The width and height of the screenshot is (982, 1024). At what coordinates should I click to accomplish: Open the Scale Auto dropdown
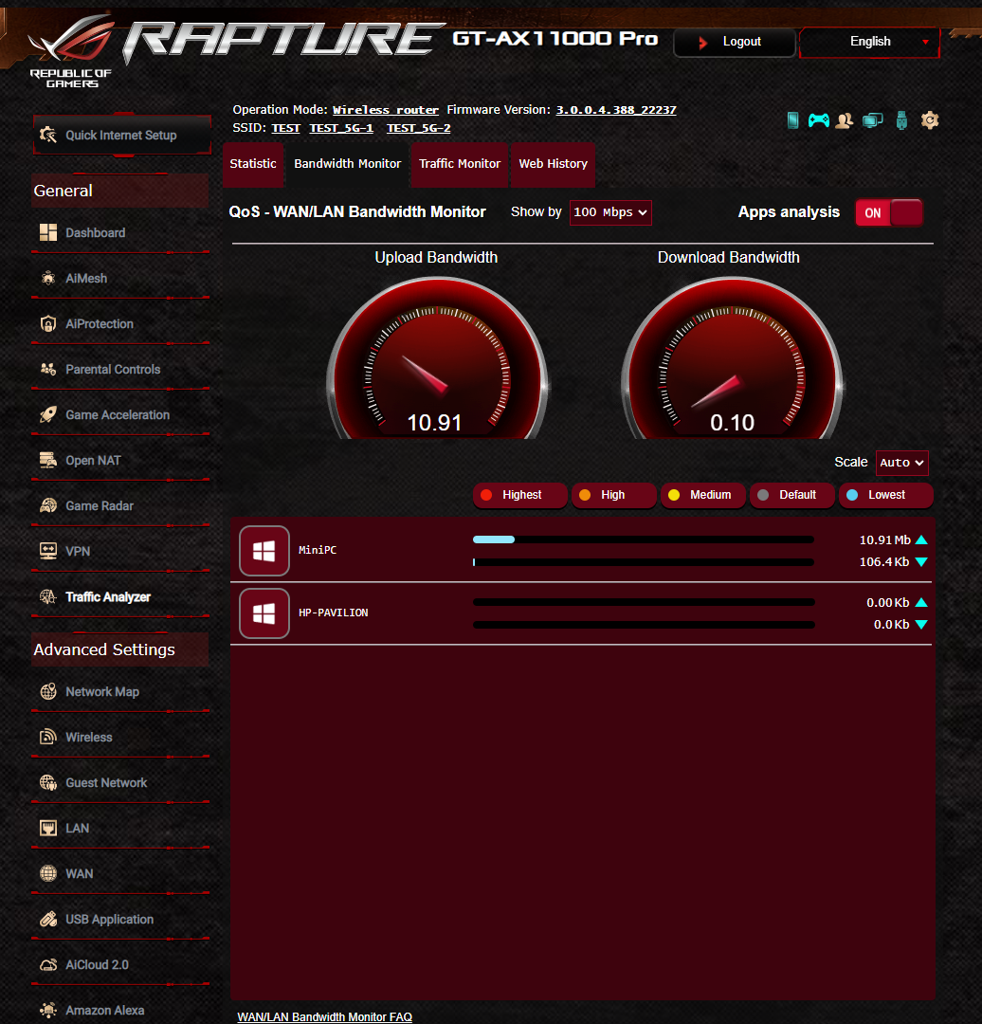pos(901,463)
